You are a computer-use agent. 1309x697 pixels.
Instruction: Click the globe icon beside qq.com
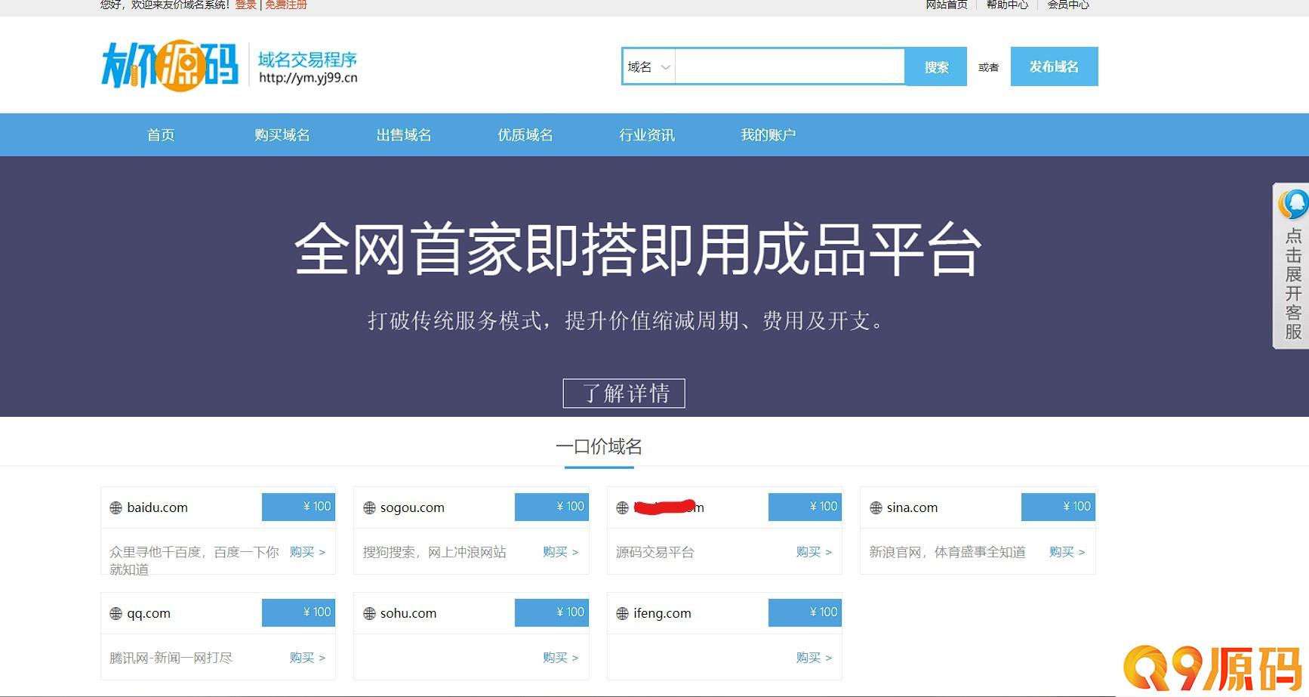[115, 614]
